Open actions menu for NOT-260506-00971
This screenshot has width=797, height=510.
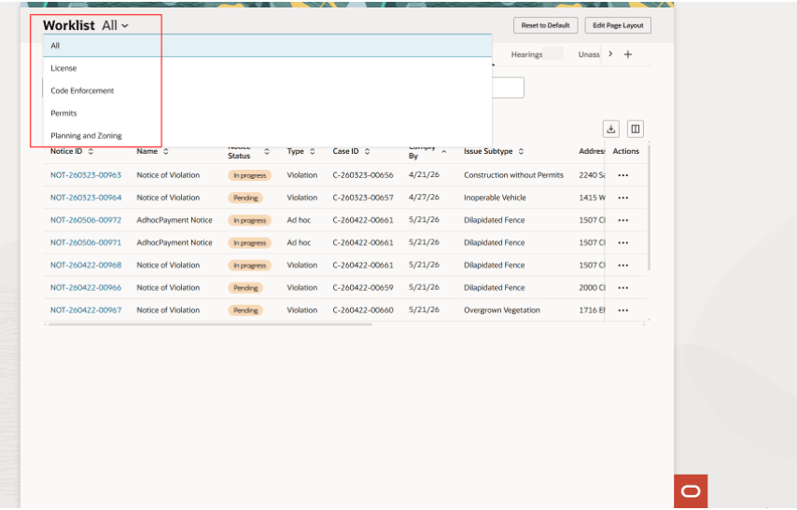coord(623,242)
